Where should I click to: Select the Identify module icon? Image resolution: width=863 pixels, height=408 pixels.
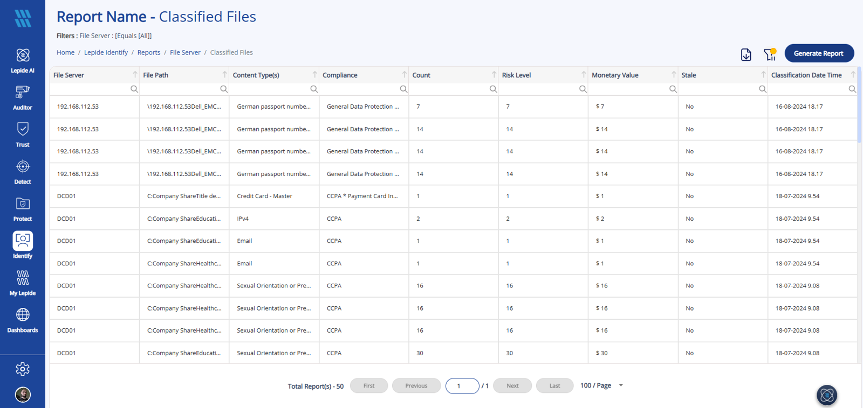click(x=23, y=241)
